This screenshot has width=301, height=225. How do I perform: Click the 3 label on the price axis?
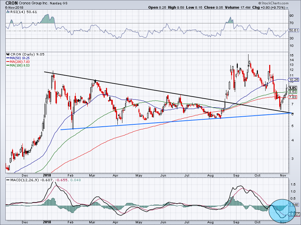[292, 158]
